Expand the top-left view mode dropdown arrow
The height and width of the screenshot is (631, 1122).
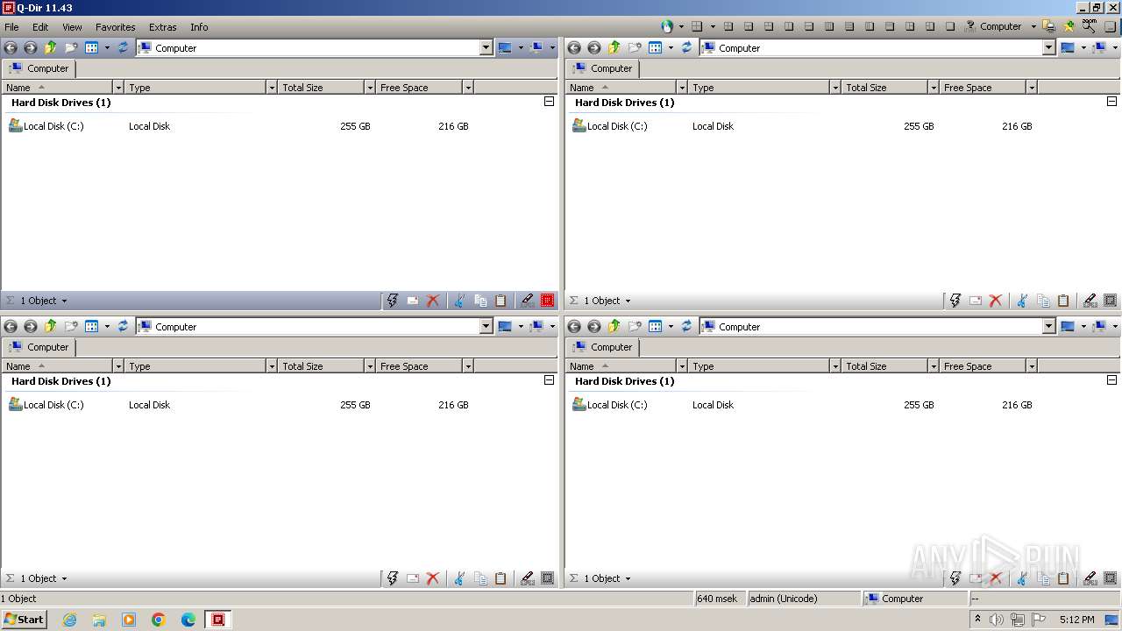click(x=107, y=48)
